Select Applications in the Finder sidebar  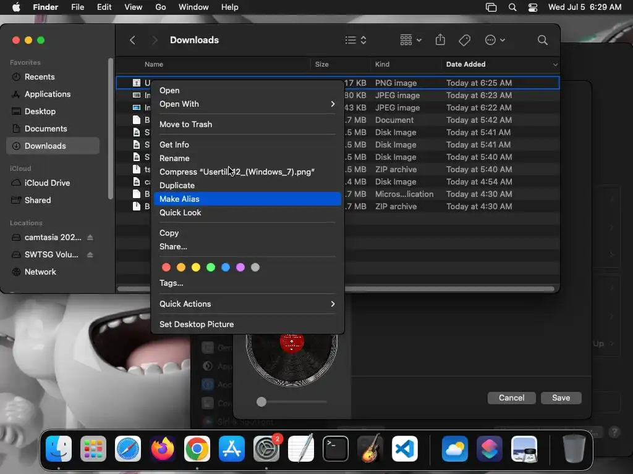pyautogui.click(x=53, y=94)
